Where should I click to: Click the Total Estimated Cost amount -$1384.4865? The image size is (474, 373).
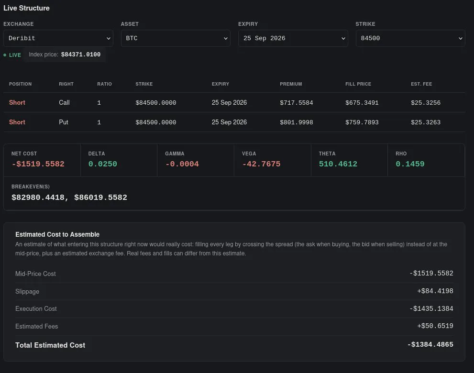[x=430, y=344]
